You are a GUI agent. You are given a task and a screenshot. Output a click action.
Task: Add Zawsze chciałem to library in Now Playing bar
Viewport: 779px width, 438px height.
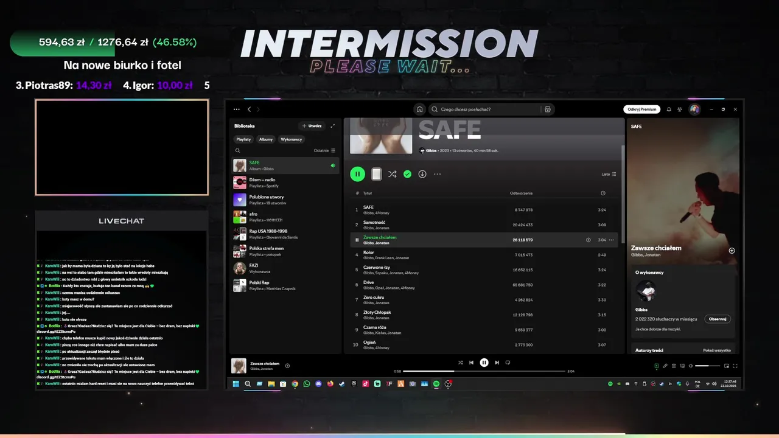point(287,366)
